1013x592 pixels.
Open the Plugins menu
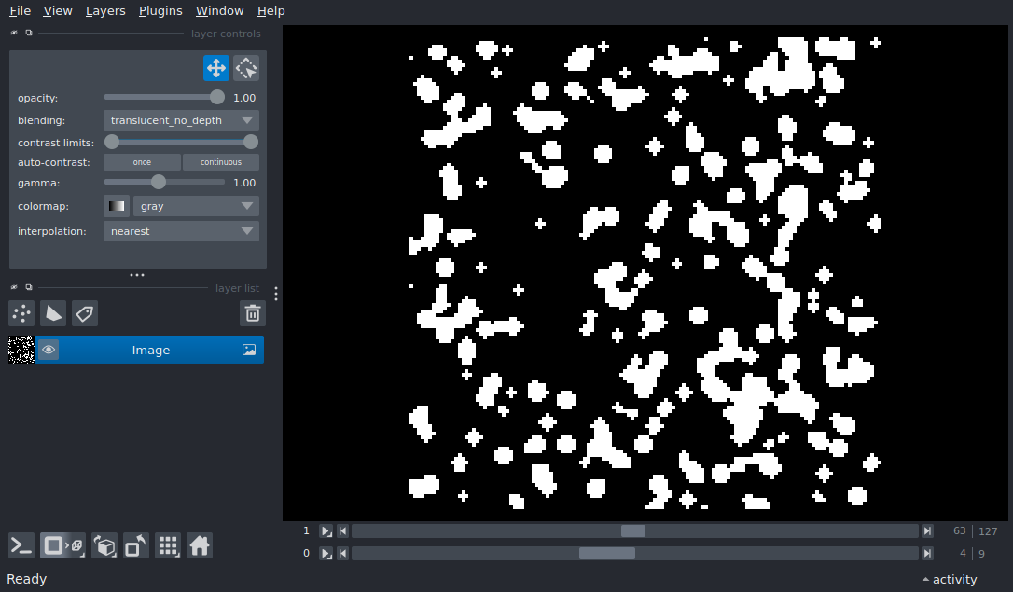coord(160,11)
